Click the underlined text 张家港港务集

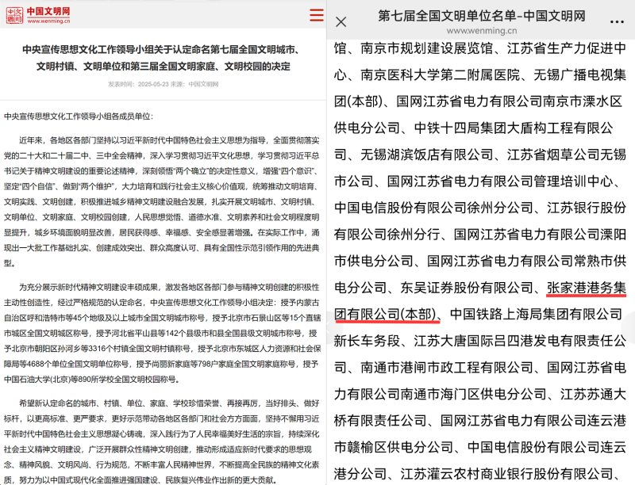pyautogui.click(x=586, y=288)
